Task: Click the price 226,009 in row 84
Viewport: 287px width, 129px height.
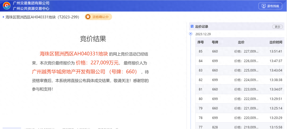Action: (246, 61)
